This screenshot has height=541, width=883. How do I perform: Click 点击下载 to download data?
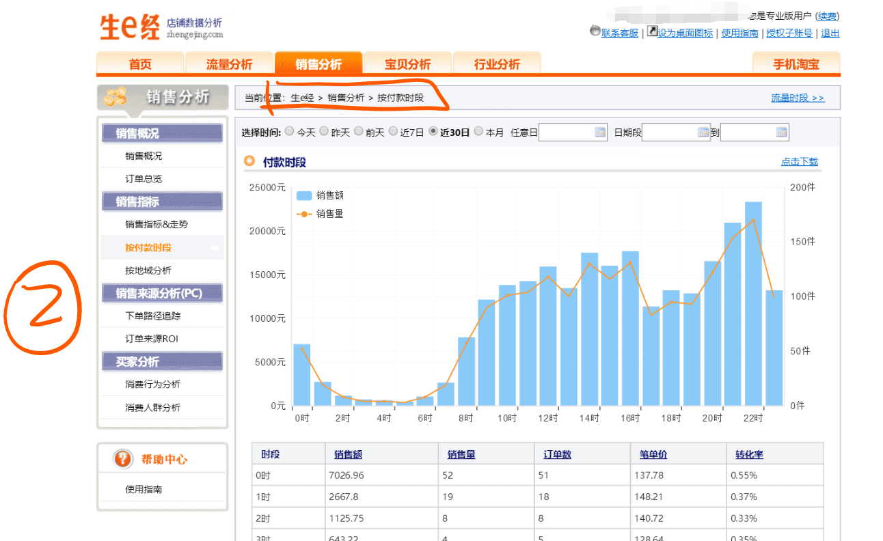800,162
